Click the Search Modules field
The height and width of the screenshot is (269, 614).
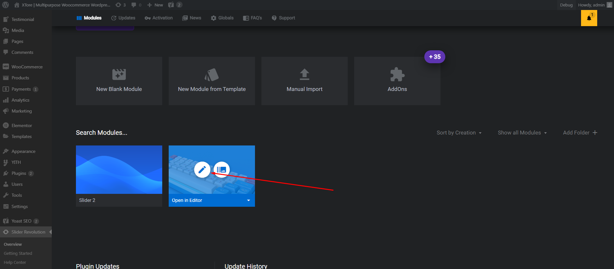pyautogui.click(x=101, y=133)
